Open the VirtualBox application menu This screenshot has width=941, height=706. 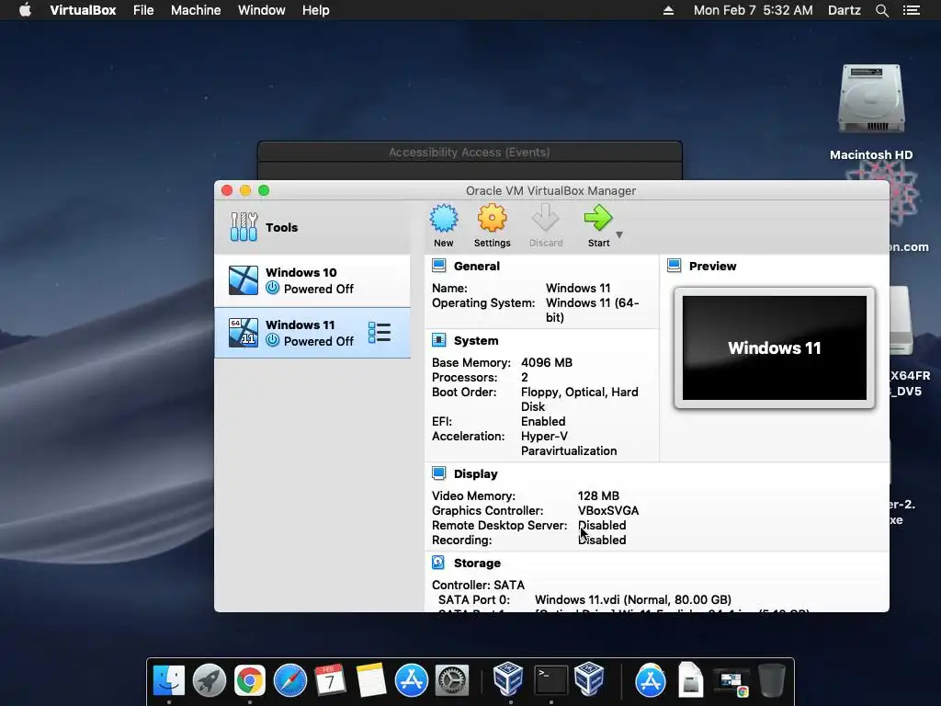pos(83,10)
